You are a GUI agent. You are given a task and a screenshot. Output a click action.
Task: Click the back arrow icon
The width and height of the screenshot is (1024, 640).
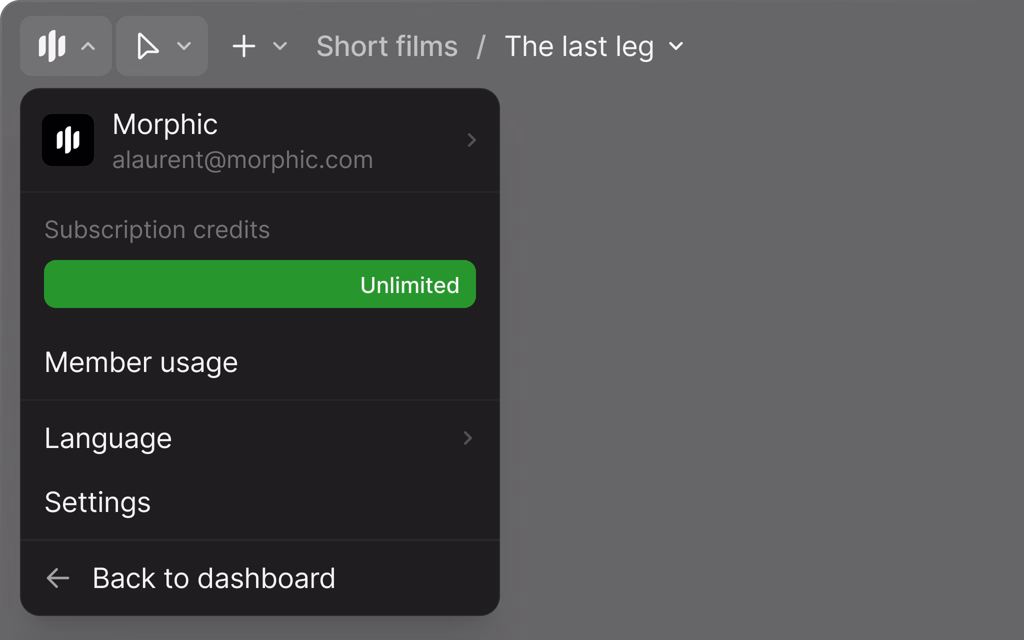57,578
